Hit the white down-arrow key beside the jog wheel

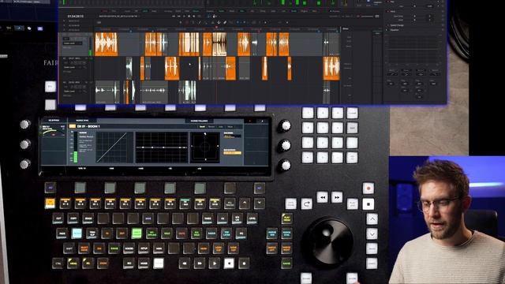tap(372, 234)
